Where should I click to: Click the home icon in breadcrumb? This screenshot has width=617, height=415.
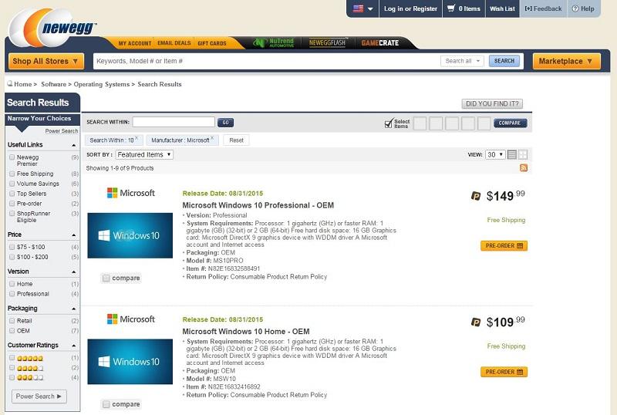(10, 83)
